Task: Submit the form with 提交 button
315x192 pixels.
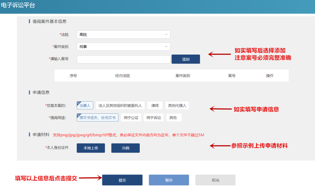Action: 122,180
